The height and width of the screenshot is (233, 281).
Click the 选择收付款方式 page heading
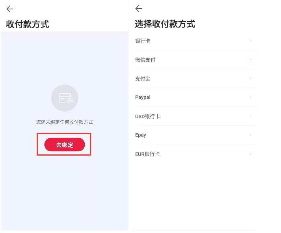pos(165,24)
